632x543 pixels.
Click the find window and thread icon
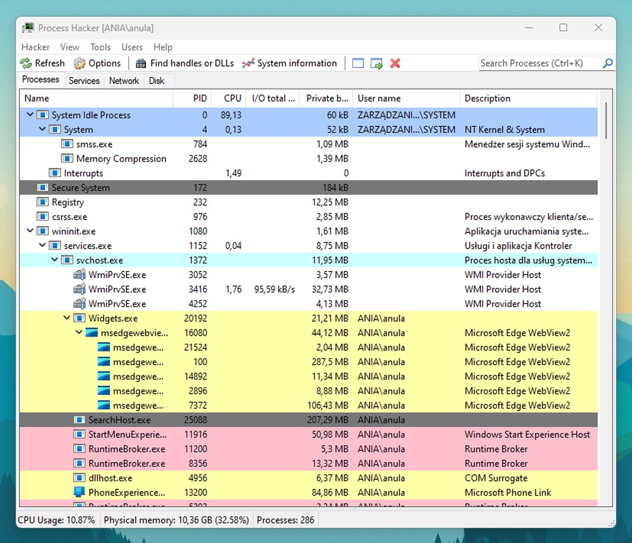[377, 64]
